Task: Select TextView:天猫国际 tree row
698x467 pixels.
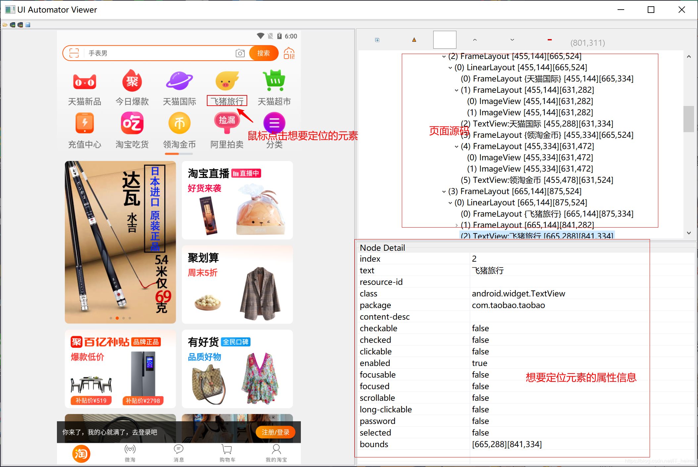Action: tap(537, 124)
